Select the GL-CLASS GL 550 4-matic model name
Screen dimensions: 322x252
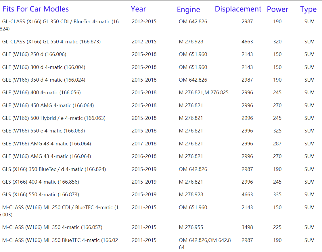point(51,42)
